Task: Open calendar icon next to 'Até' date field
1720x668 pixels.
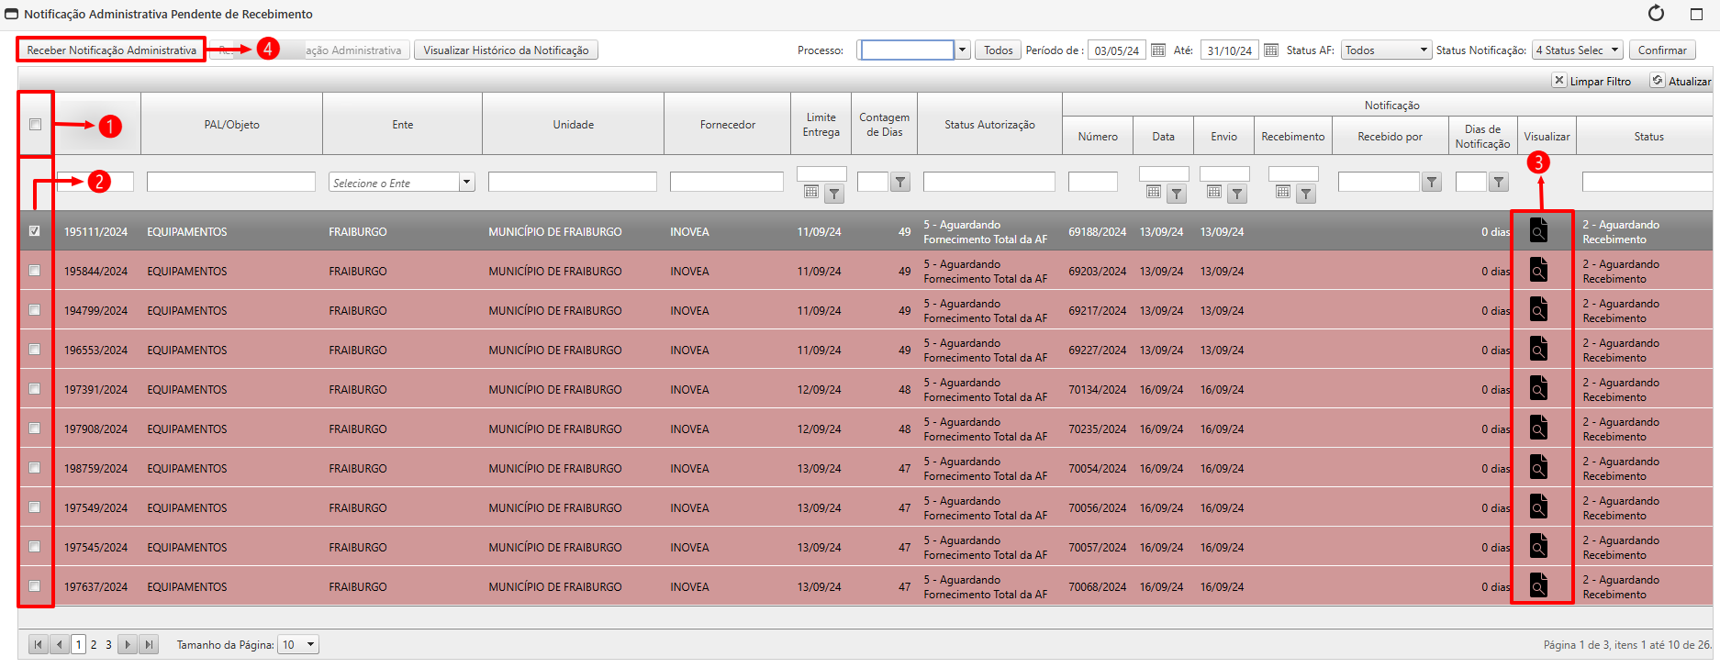Action: click(x=1271, y=50)
